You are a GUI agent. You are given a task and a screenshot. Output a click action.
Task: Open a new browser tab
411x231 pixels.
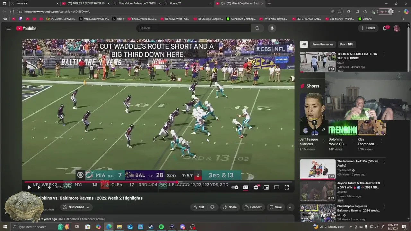[x=269, y=4]
